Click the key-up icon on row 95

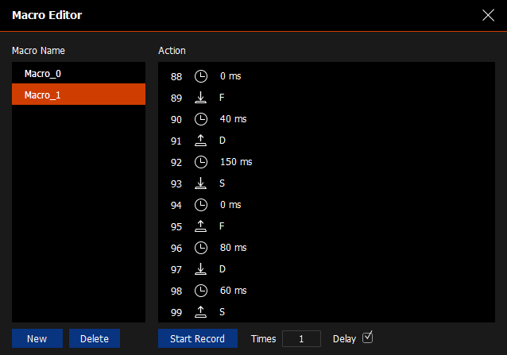(201, 226)
